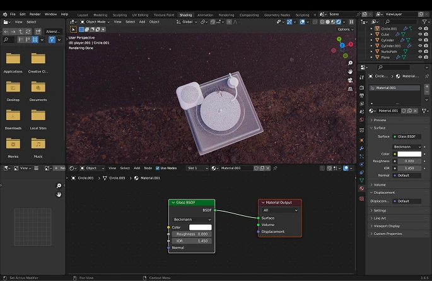Zoom viewport with magnifier gizmo icon
432x281 pixels.
tap(350, 63)
